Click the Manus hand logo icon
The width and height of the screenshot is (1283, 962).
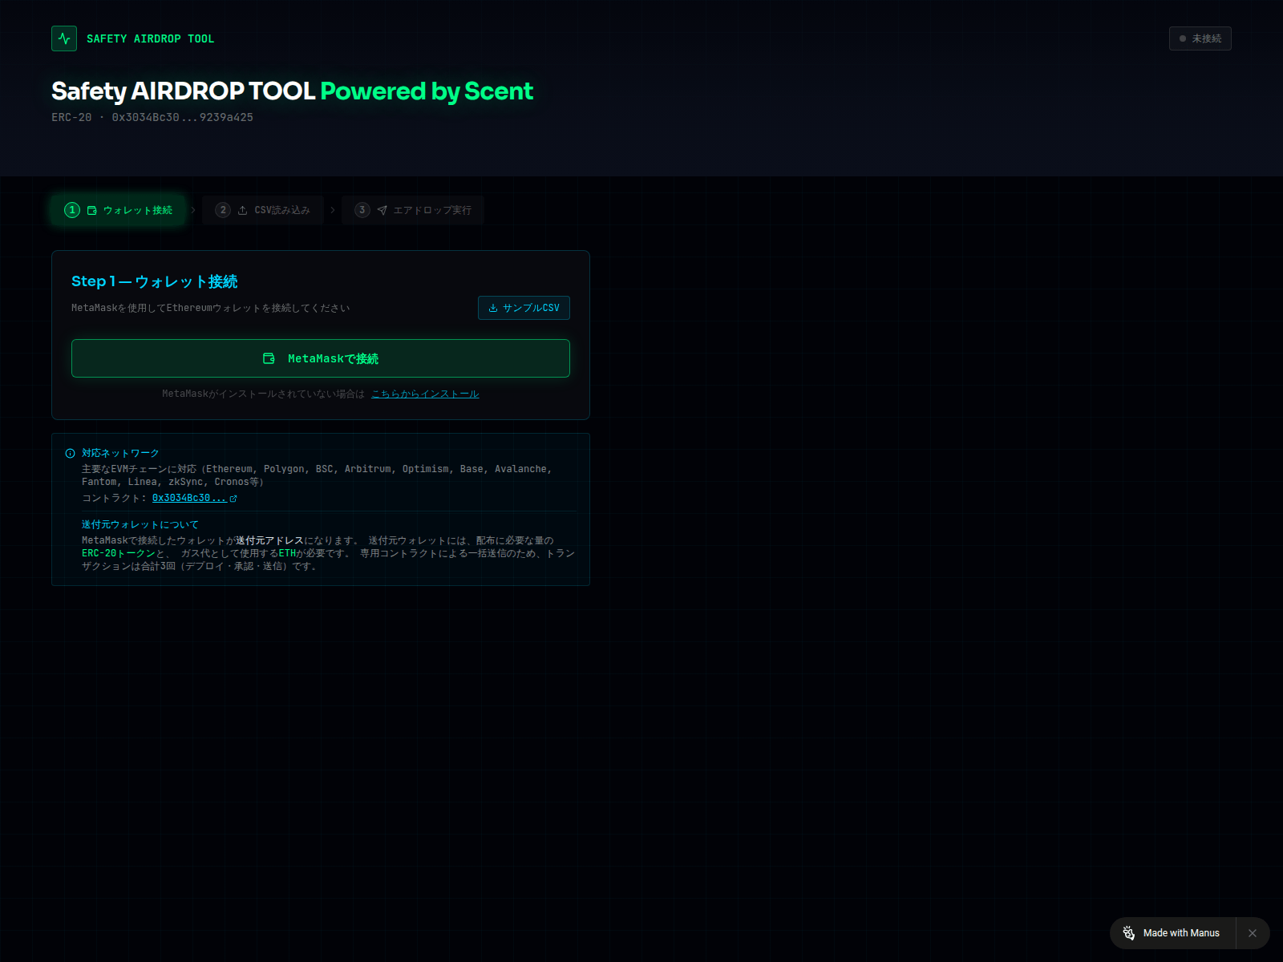[1129, 933]
